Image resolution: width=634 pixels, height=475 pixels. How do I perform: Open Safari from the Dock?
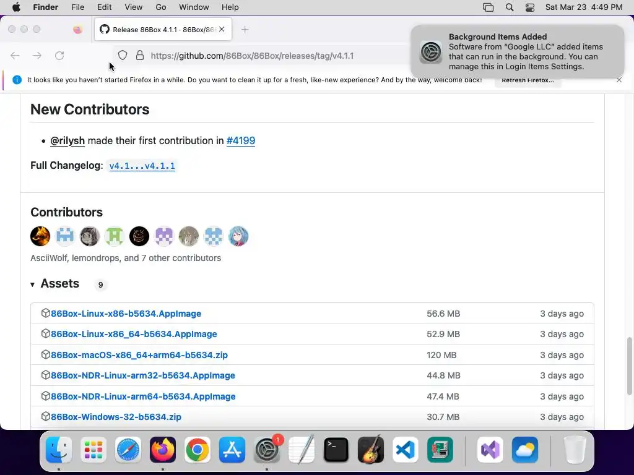coord(128,450)
